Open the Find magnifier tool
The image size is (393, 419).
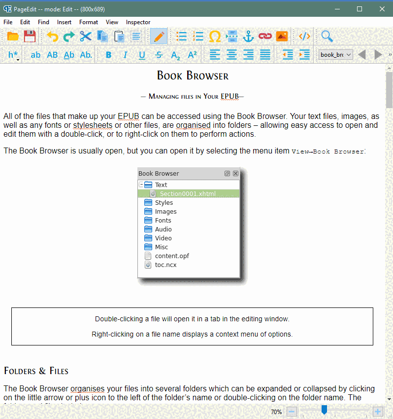click(327, 36)
